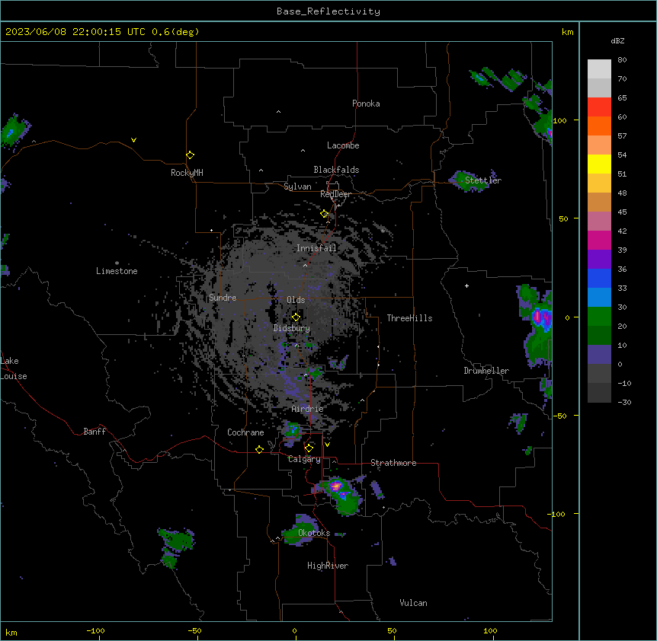Image resolution: width=657 pixels, height=641 pixels.
Task: Click the strong storm cell southeast of Calgary
Action: click(336, 486)
